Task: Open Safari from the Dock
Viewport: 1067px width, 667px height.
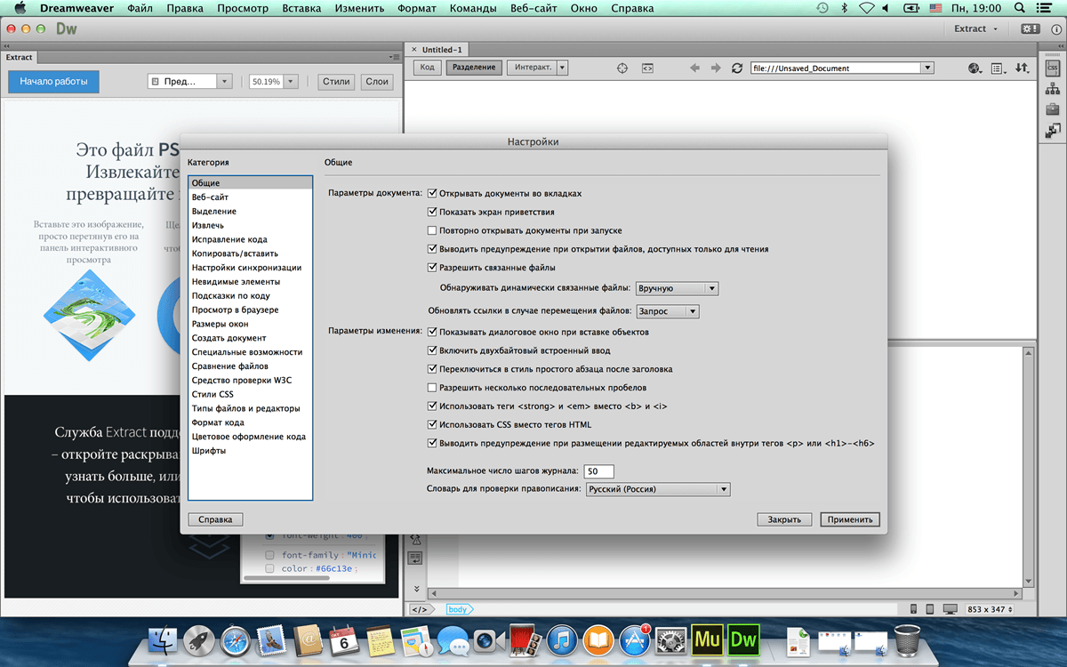Action: tap(236, 639)
